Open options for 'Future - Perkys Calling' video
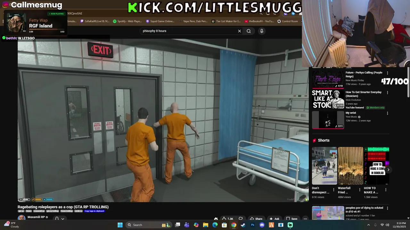This screenshot has width=410, height=230. tap(388, 73)
